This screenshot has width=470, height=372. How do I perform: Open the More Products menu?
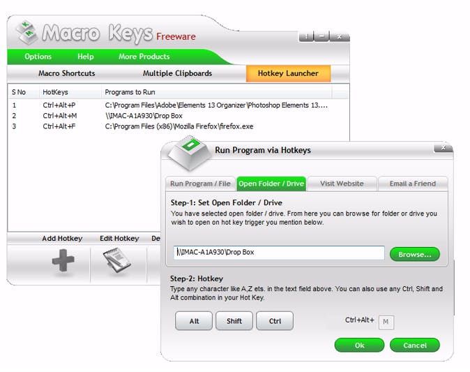click(x=144, y=57)
